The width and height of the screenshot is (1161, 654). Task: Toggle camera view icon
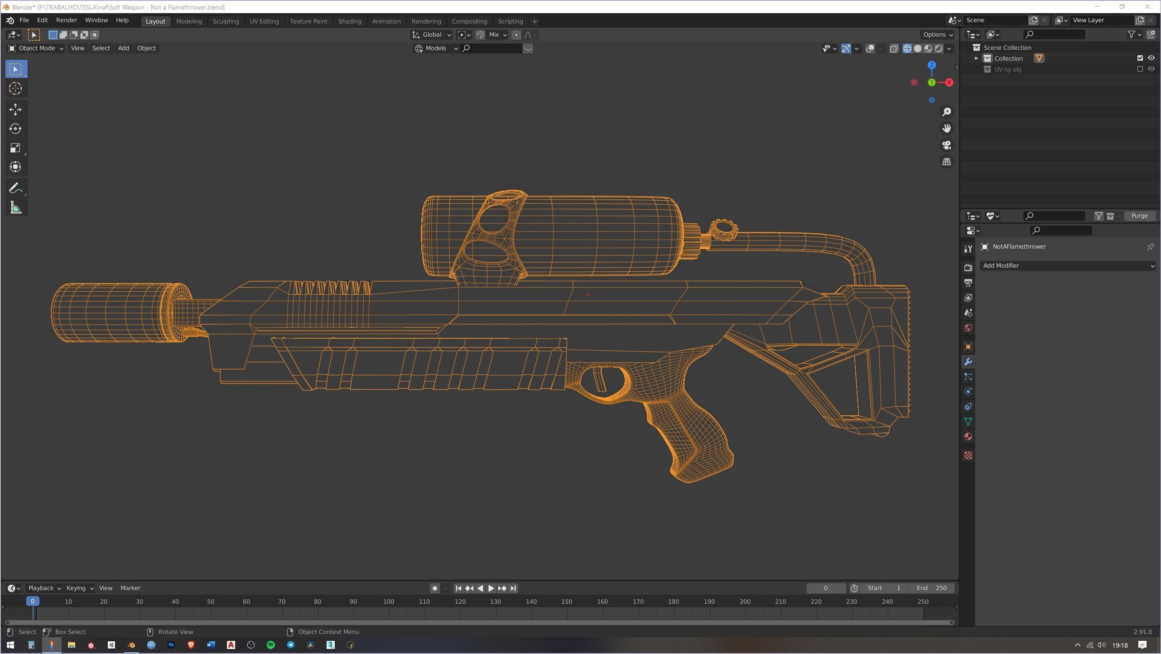click(x=946, y=145)
